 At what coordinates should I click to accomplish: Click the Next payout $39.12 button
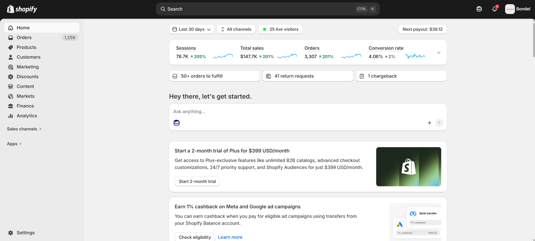pos(423,29)
